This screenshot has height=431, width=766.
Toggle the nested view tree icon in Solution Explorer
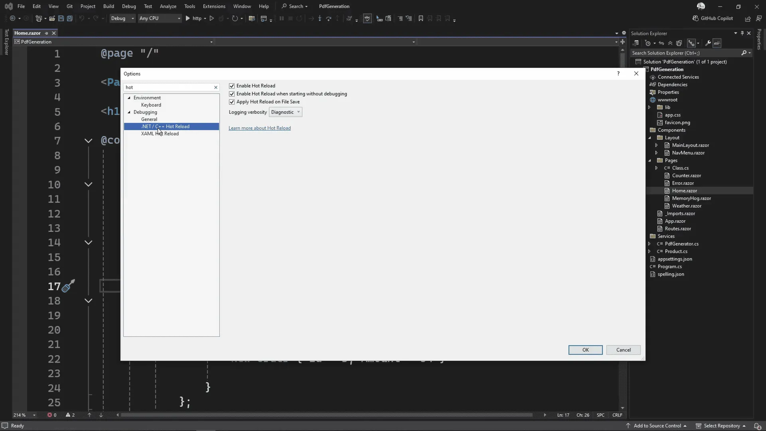691,43
